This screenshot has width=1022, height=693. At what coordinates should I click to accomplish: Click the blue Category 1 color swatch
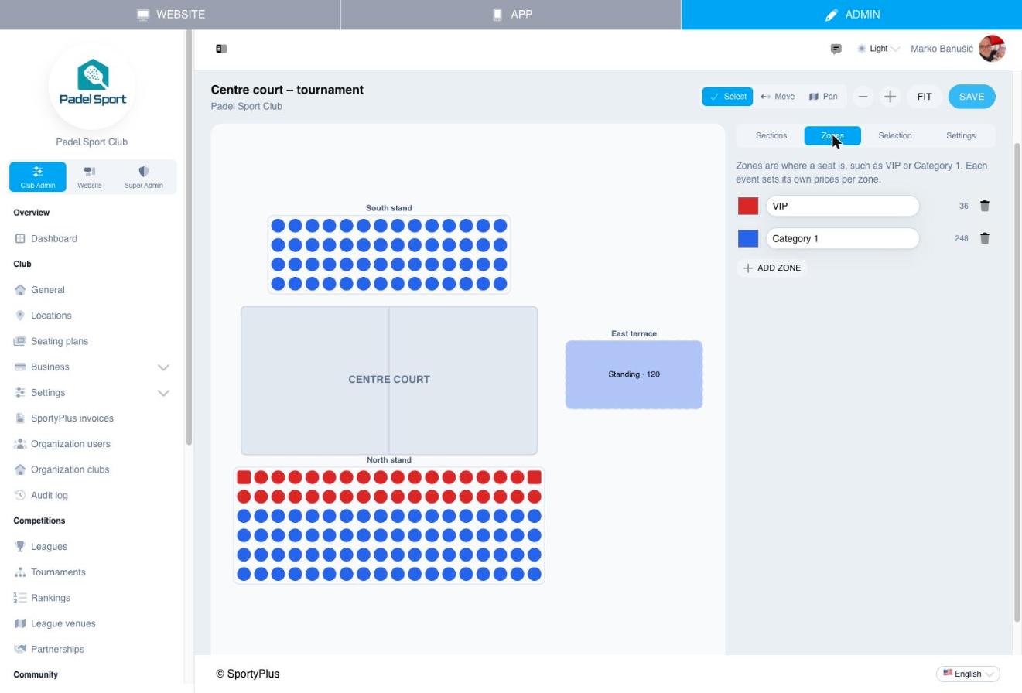point(748,238)
